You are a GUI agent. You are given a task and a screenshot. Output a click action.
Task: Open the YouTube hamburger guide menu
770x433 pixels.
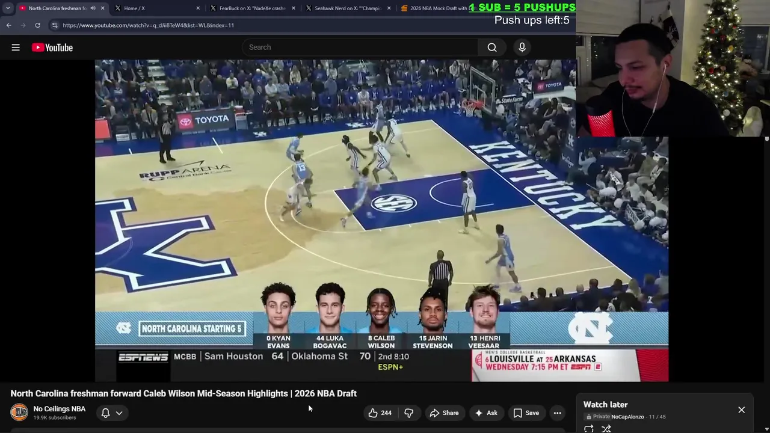coord(16,48)
